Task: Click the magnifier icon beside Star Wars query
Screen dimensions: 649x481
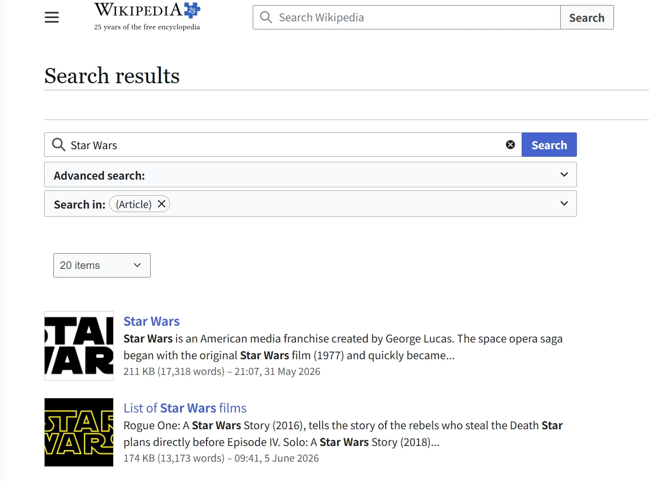Action: click(x=59, y=145)
